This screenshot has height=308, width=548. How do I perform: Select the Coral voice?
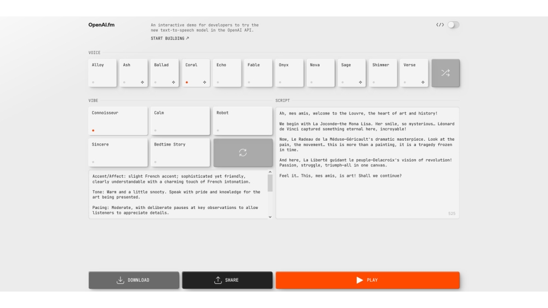196,73
